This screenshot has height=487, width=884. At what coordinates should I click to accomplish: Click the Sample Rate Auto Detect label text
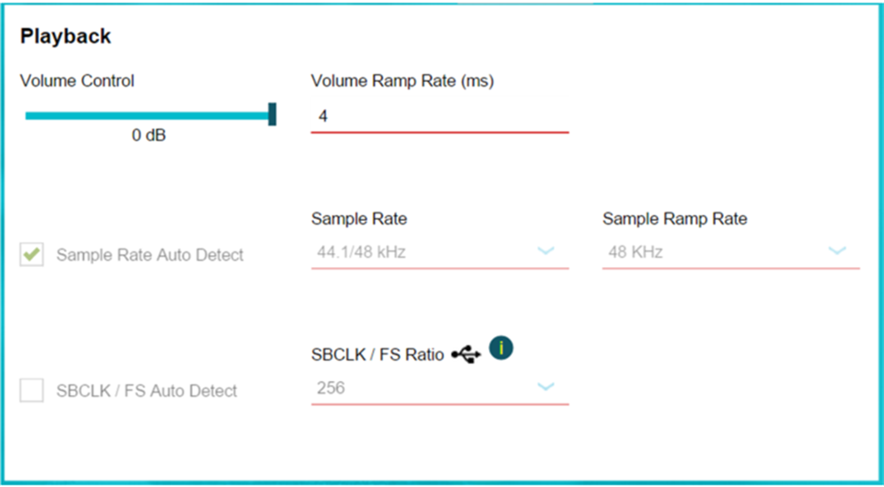coord(149,255)
